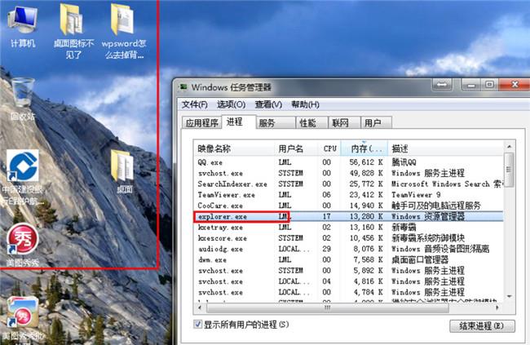Screen dimensions: 530x345
Task: Open the 选项(O) menu
Action: [232, 104]
